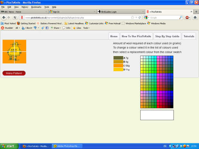Viewport: 199px width, 149px height.
Task: Open the Tools menu in menu bar
Action: 47,7
